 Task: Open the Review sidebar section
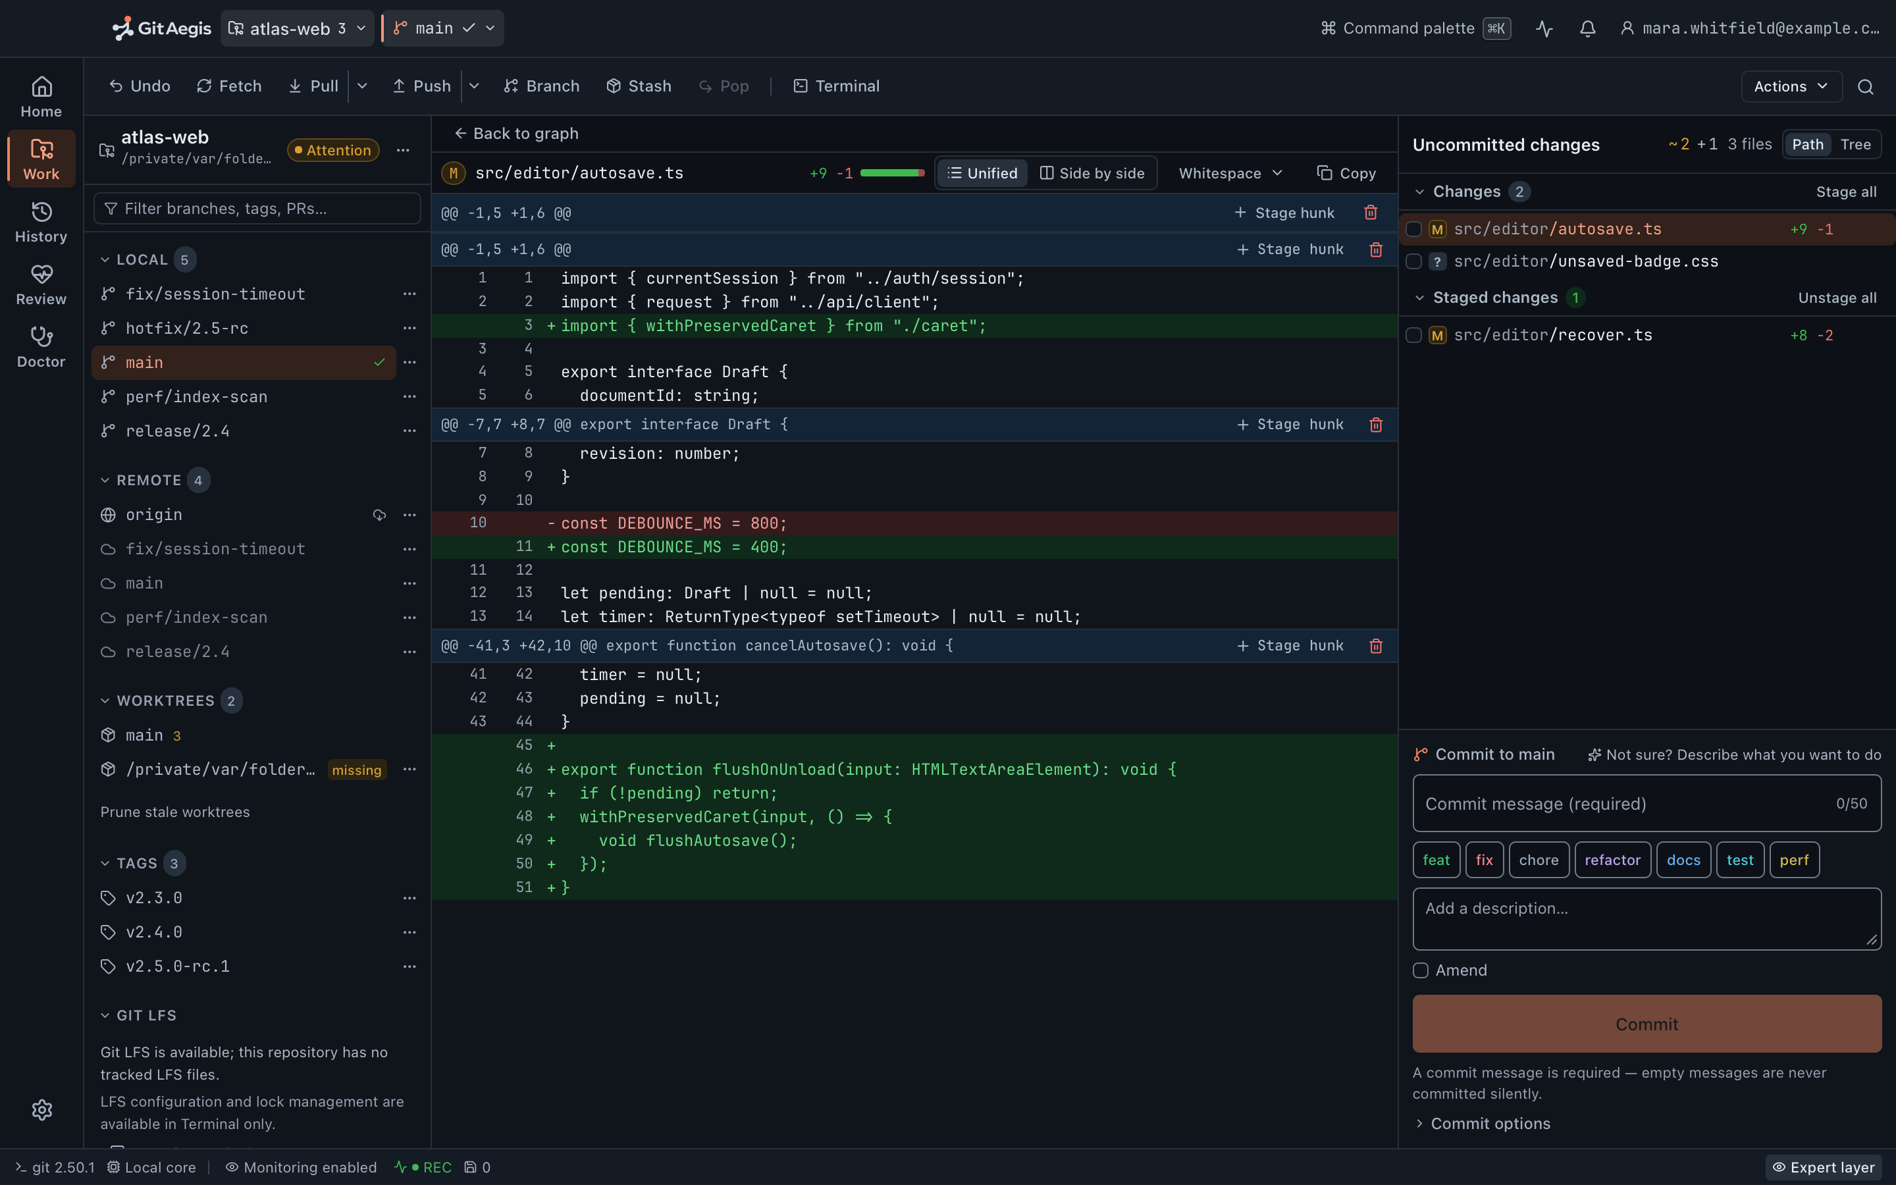tap(41, 285)
